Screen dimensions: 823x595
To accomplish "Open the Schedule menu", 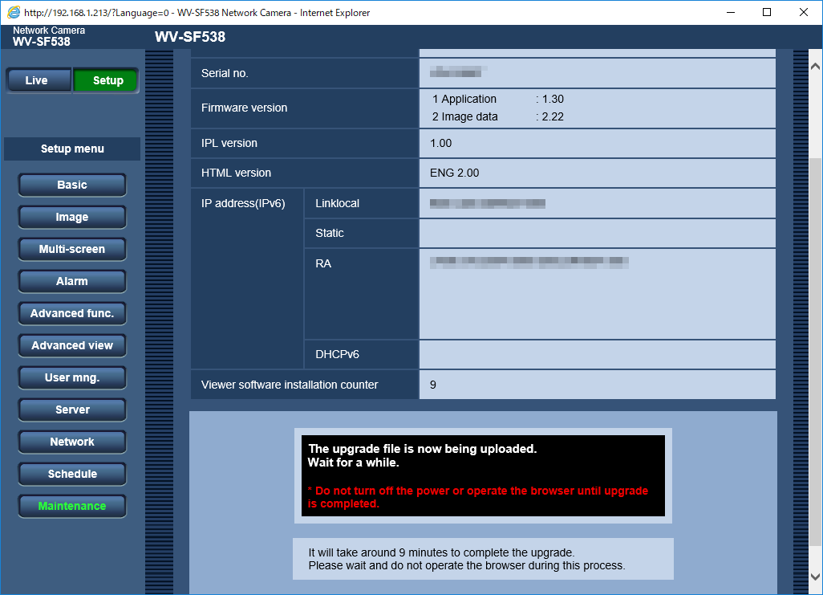I will click(72, 474).
